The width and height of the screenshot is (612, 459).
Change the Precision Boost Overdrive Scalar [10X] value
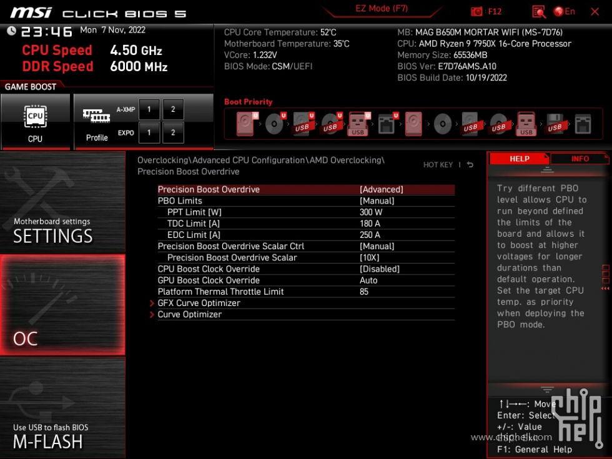tap(370, 257)
